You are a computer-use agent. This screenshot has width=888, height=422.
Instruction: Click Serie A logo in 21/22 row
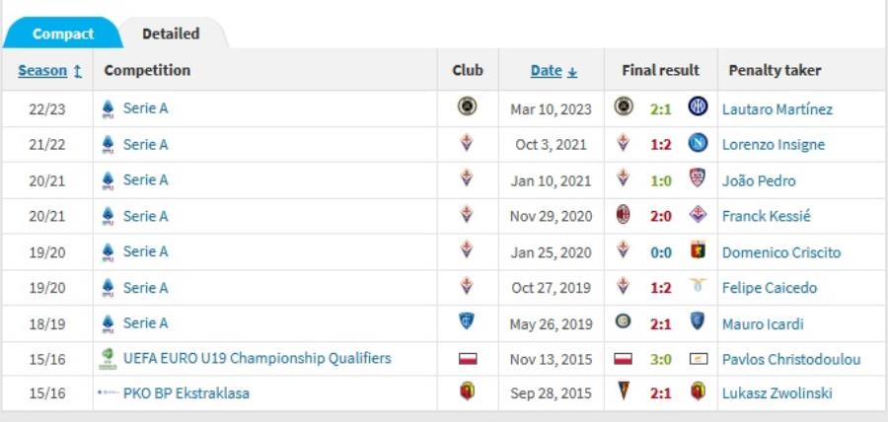(109, 144)
